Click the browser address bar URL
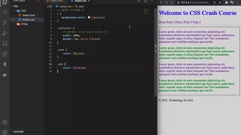241x135 pixels. pyautogui.click(x=195, y=3)
